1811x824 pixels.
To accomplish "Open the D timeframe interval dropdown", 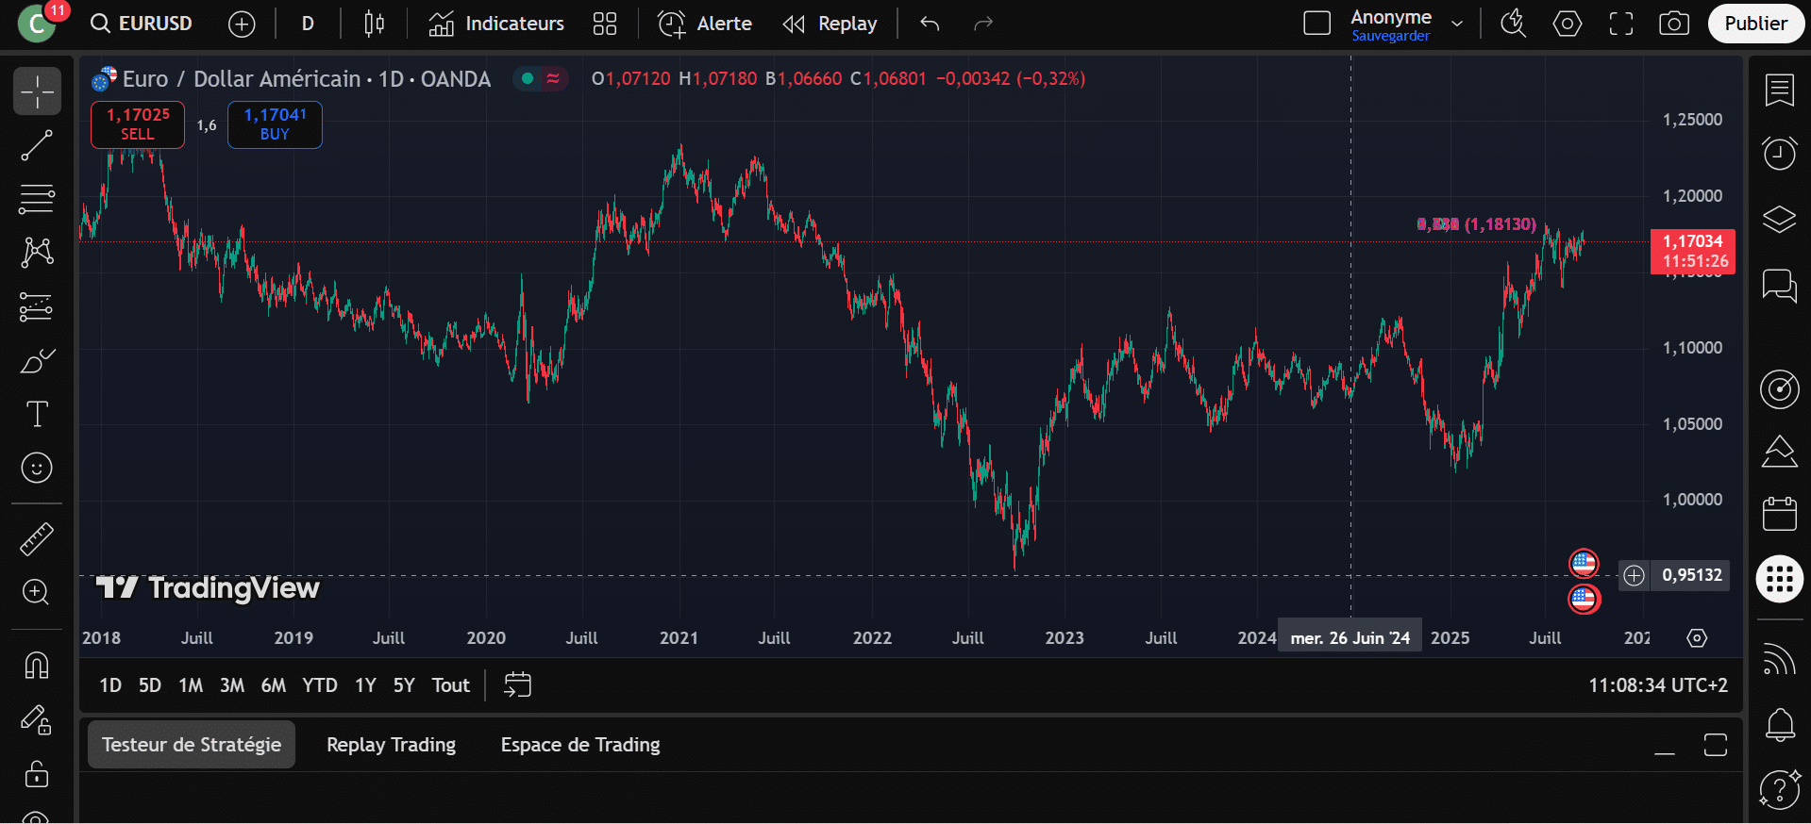I will pos(308,24).
